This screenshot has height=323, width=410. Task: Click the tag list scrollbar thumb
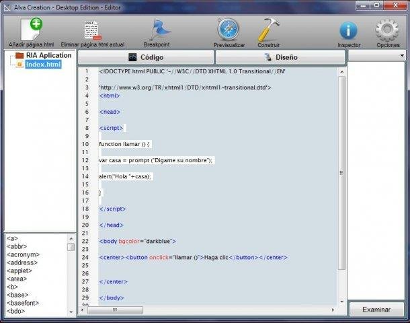71,247
